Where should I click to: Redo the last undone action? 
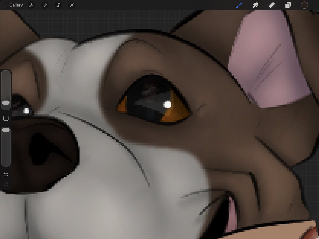tap(6, 184)
